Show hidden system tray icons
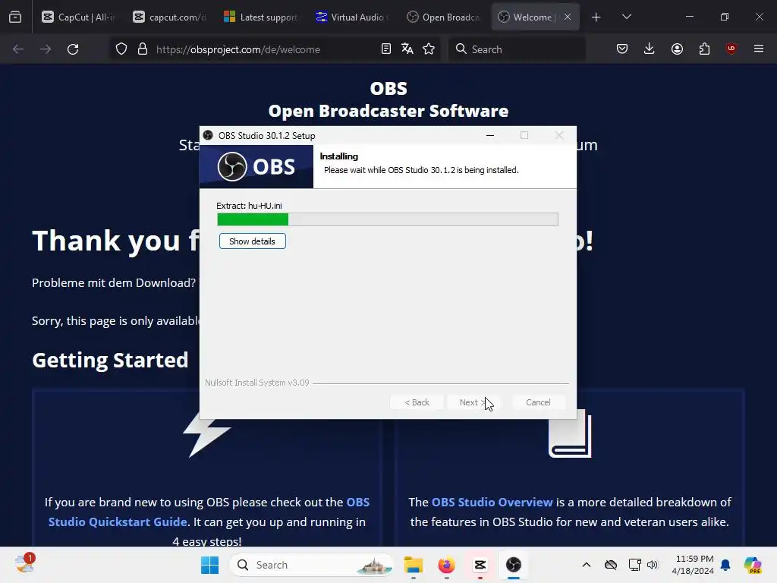777x583 pixels. coord(587,565)
